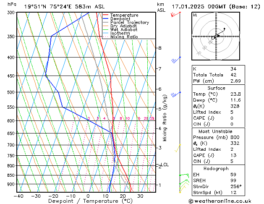Select the 'Dewpoint' legend label
The image size is (264, 204).
coord(120,19)
